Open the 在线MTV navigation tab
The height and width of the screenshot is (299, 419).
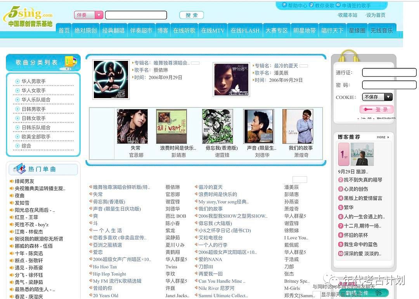pos(213,30)
